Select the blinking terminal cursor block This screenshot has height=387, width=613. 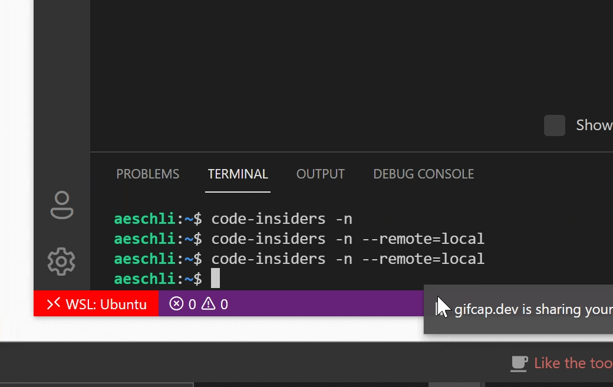216,278
